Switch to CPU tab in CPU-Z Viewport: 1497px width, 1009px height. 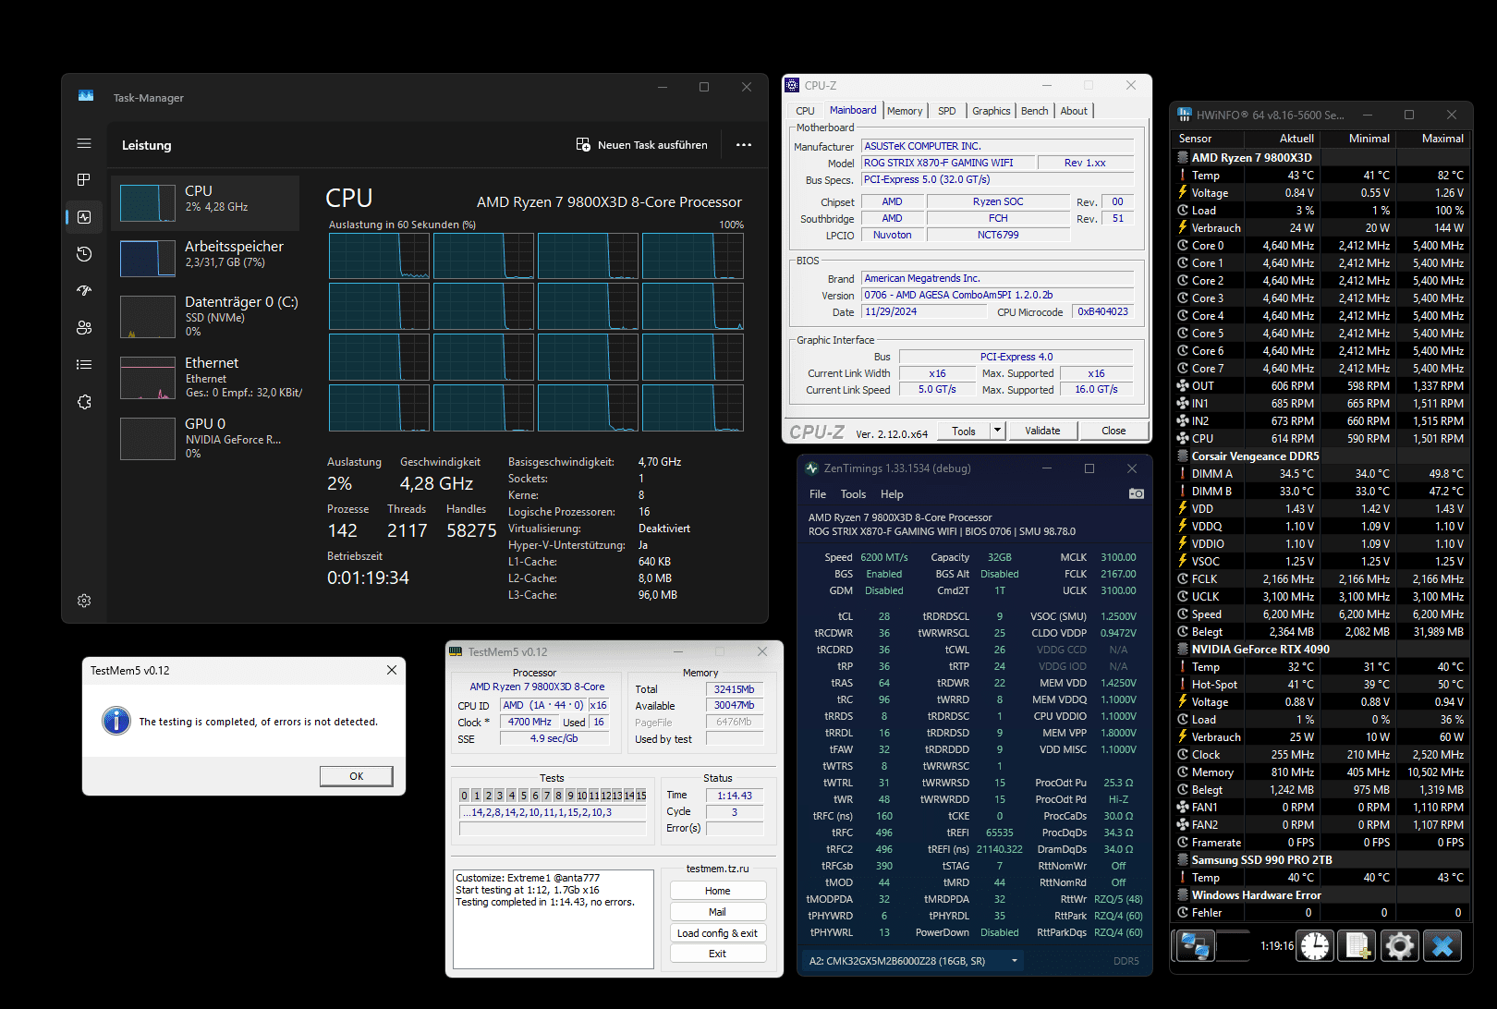[806, 111]
